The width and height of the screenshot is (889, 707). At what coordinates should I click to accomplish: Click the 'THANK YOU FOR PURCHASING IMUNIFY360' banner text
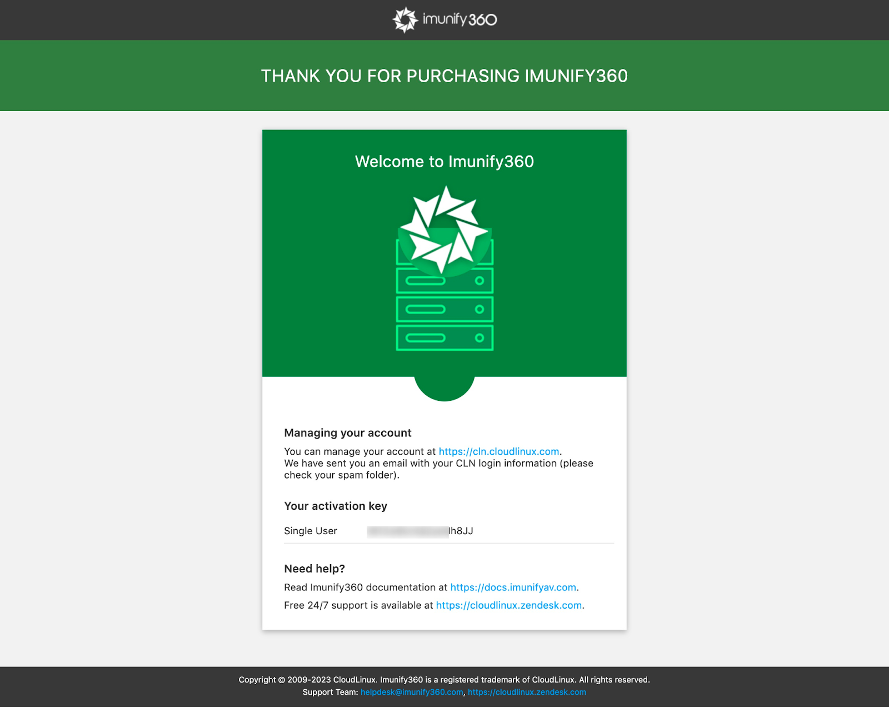[x=444, y=76]
